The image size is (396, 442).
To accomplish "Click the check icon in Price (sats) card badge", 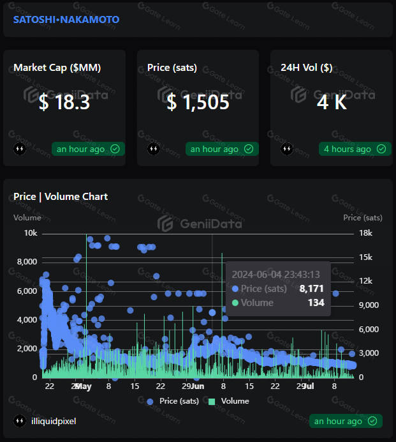I will (249, 149).
